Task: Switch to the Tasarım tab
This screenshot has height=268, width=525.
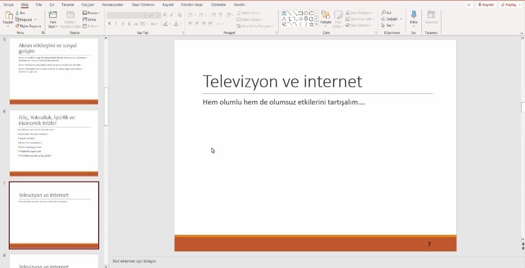Action: coord(68,5)
